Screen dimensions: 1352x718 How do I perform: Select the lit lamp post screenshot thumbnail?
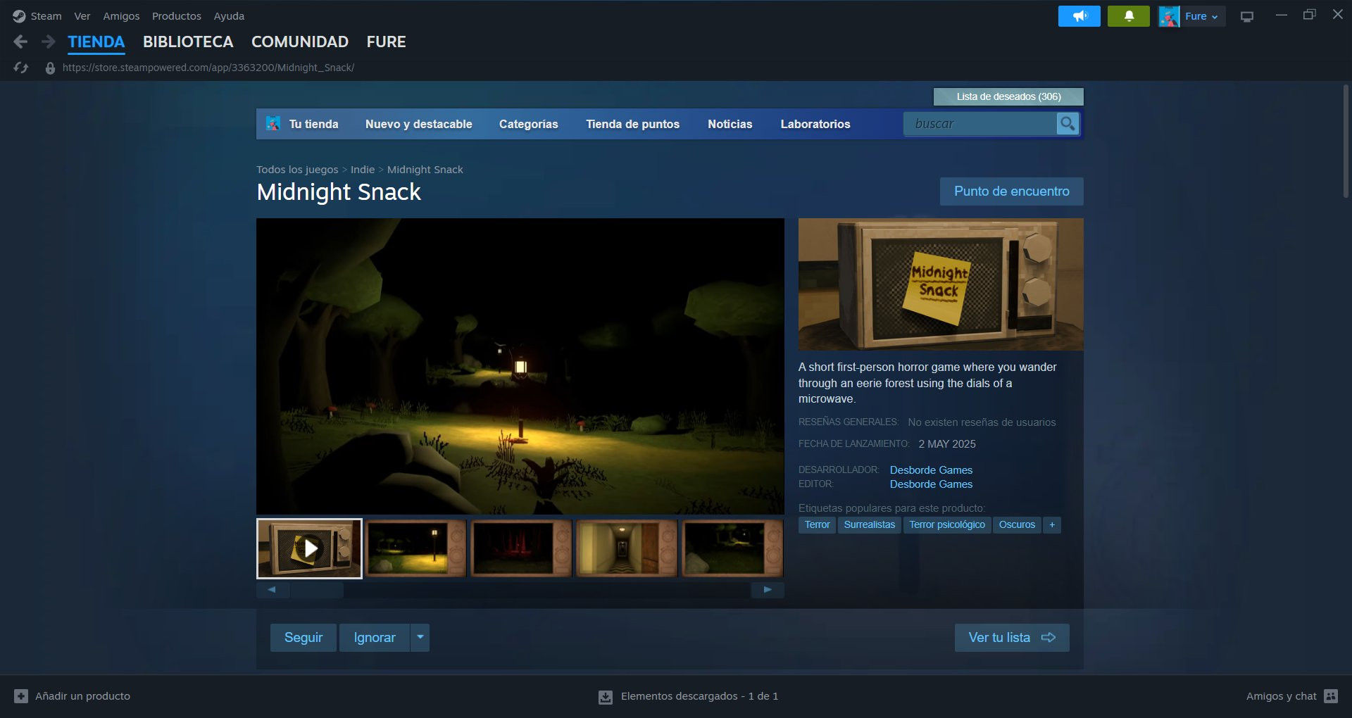pyautogui.click(x=415, y=549)
